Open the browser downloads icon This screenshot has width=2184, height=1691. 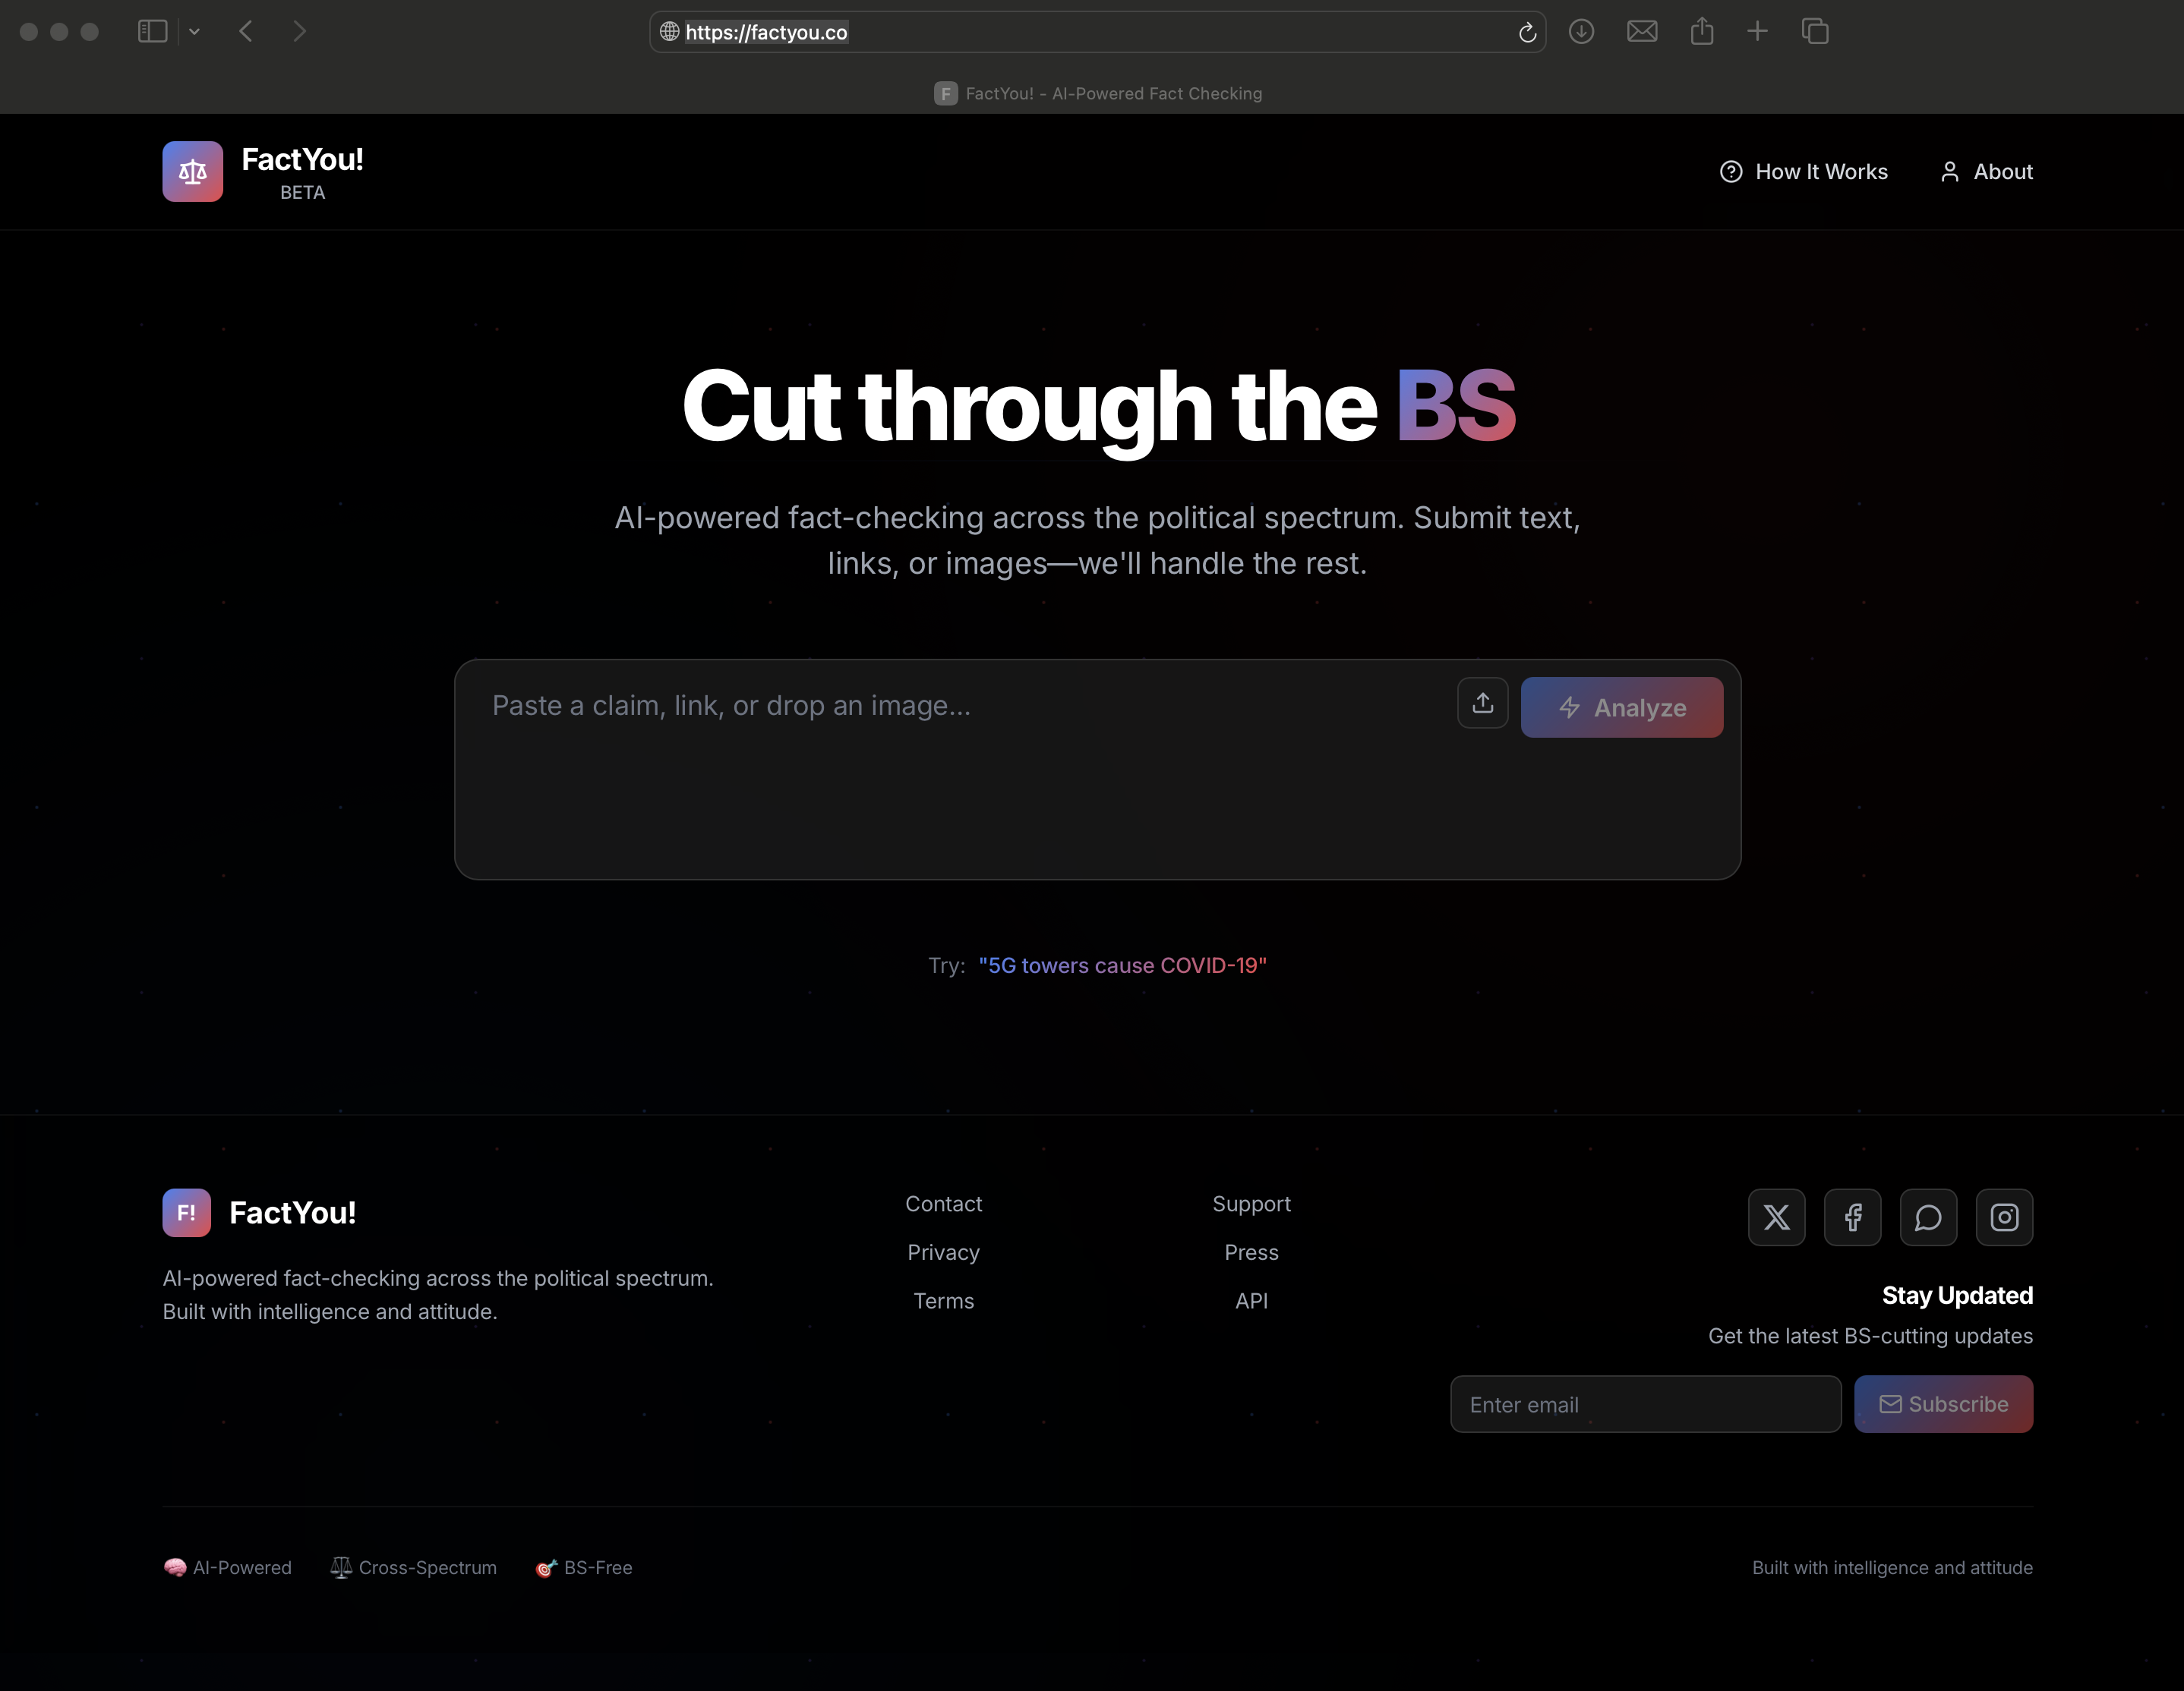pos(1581,32)
